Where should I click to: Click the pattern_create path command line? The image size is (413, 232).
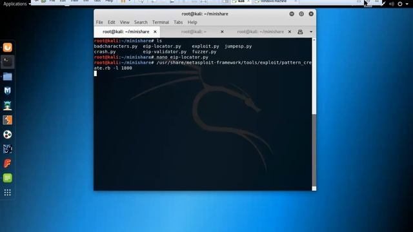pyautogui.click(x=234, y=63)
